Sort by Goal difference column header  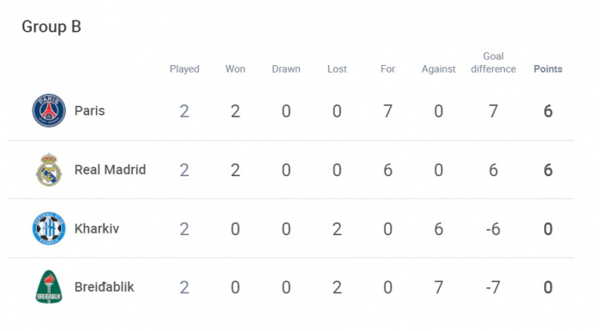coord(493,62)
